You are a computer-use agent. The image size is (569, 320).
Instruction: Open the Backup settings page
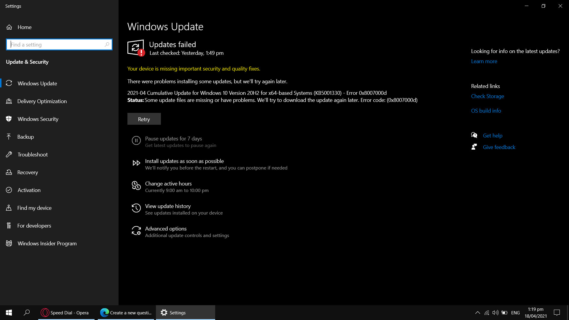[59, 137]
